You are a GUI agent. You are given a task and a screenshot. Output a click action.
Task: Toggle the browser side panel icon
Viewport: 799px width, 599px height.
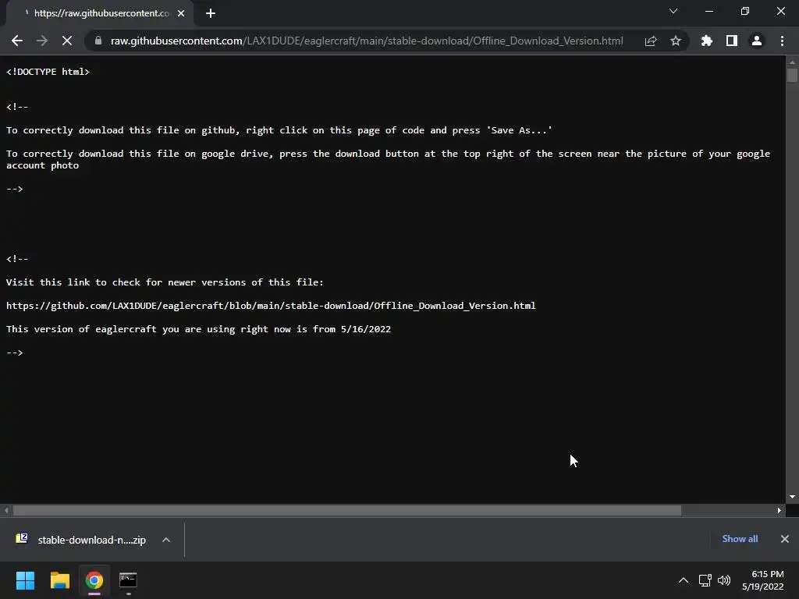click(732, 41)
